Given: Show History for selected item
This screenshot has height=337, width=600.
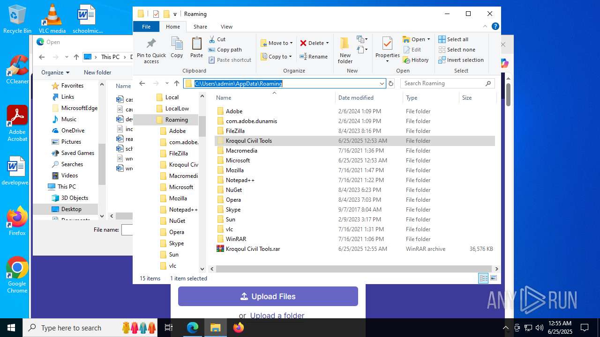Looking at the screenshot, I should click(x=416, y=60).
